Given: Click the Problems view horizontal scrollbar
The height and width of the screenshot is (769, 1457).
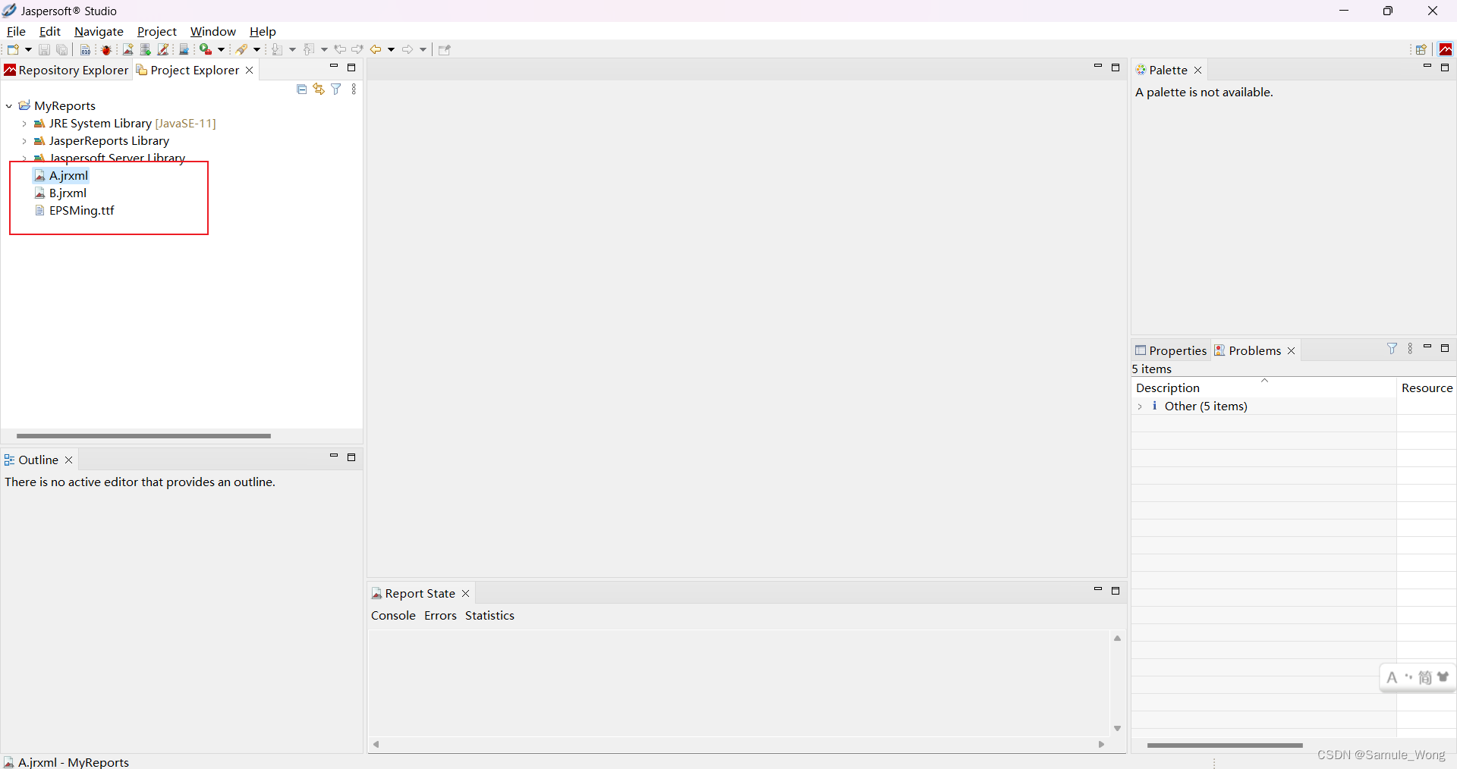Looking at the screenshot, I should [1225, 745].
